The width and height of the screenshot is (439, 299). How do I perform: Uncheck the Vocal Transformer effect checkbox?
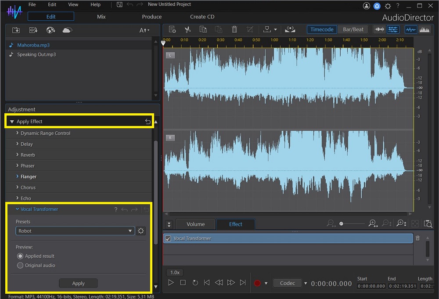[167, 238]
